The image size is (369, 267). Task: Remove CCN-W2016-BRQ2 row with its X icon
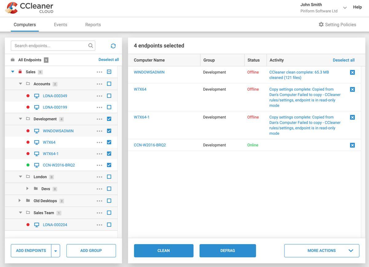point(352,145)
